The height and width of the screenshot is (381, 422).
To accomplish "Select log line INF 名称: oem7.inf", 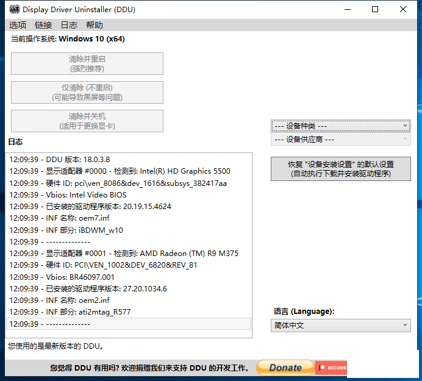I will pyautogui.click(x=129, y=218).
